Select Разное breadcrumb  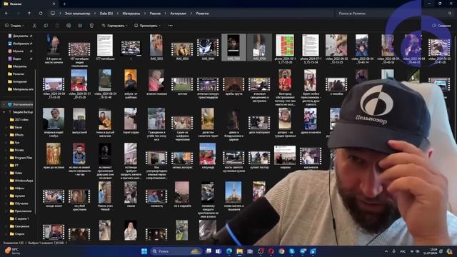tap(155, 14)
